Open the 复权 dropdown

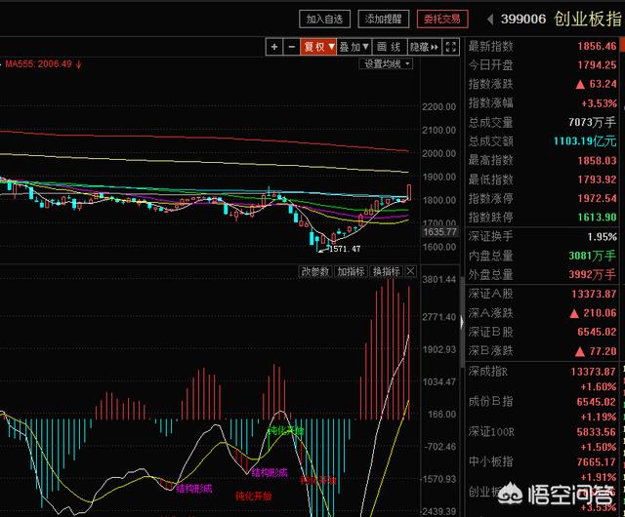318,46
